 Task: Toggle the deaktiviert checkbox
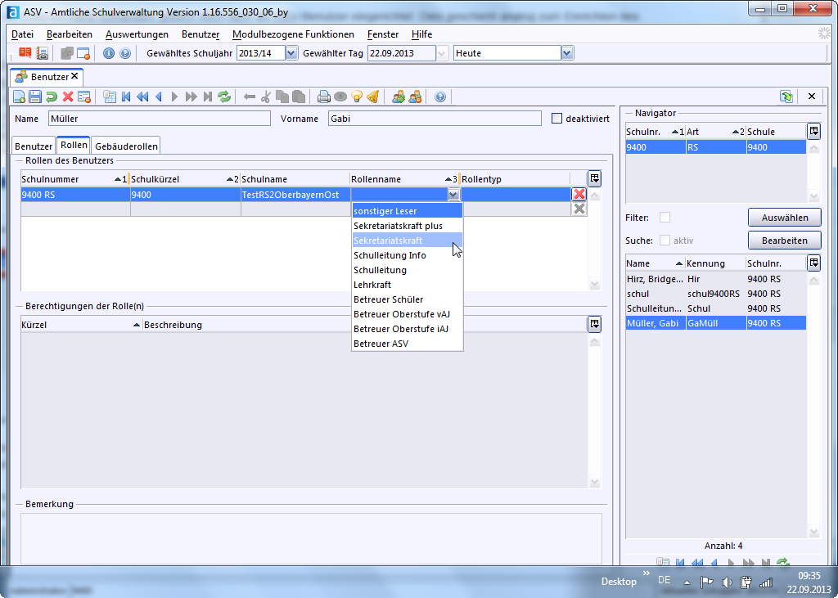[556, 119]
